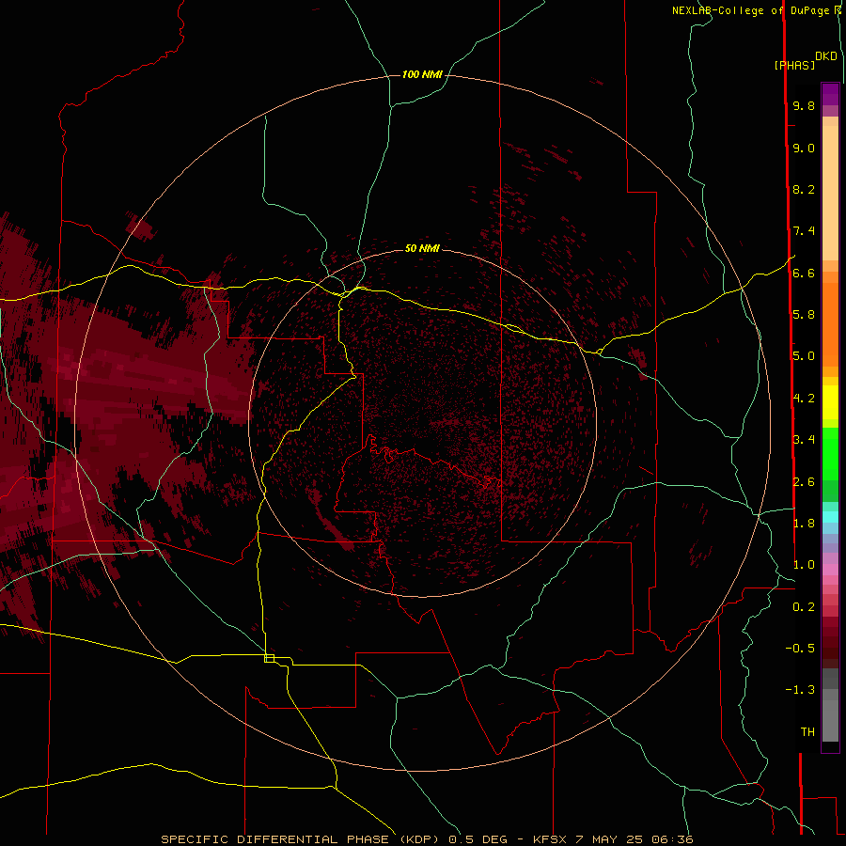Click the "TH" threshold label on legend
The width and height of the screenshot is (846, 846).
click(x=807, y=732)
